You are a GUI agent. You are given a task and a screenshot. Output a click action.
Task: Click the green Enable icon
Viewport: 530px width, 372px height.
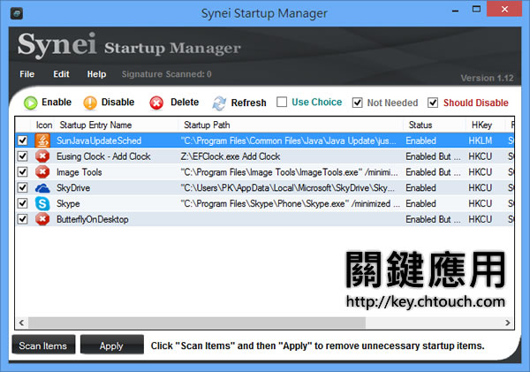click(30, 102)
